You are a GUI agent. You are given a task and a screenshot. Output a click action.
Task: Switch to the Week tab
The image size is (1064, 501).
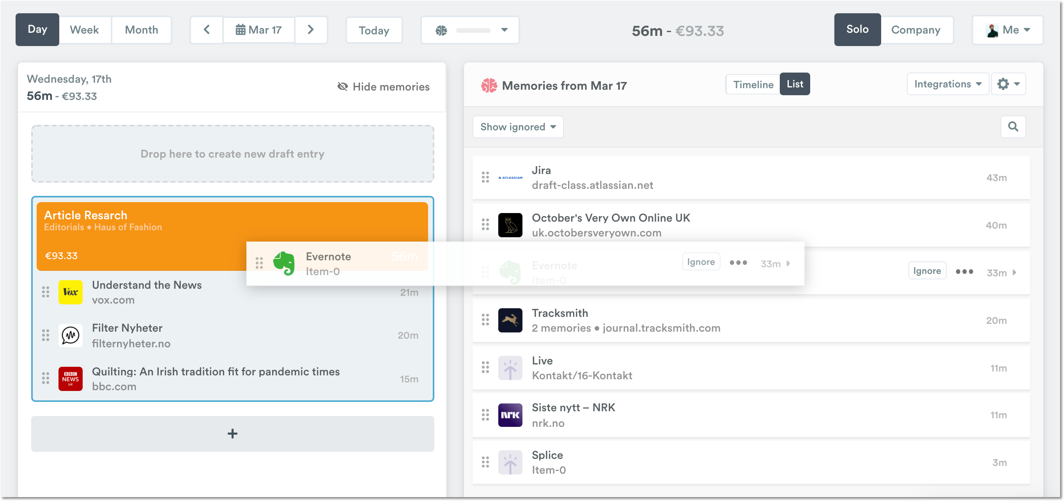point(84,30)
